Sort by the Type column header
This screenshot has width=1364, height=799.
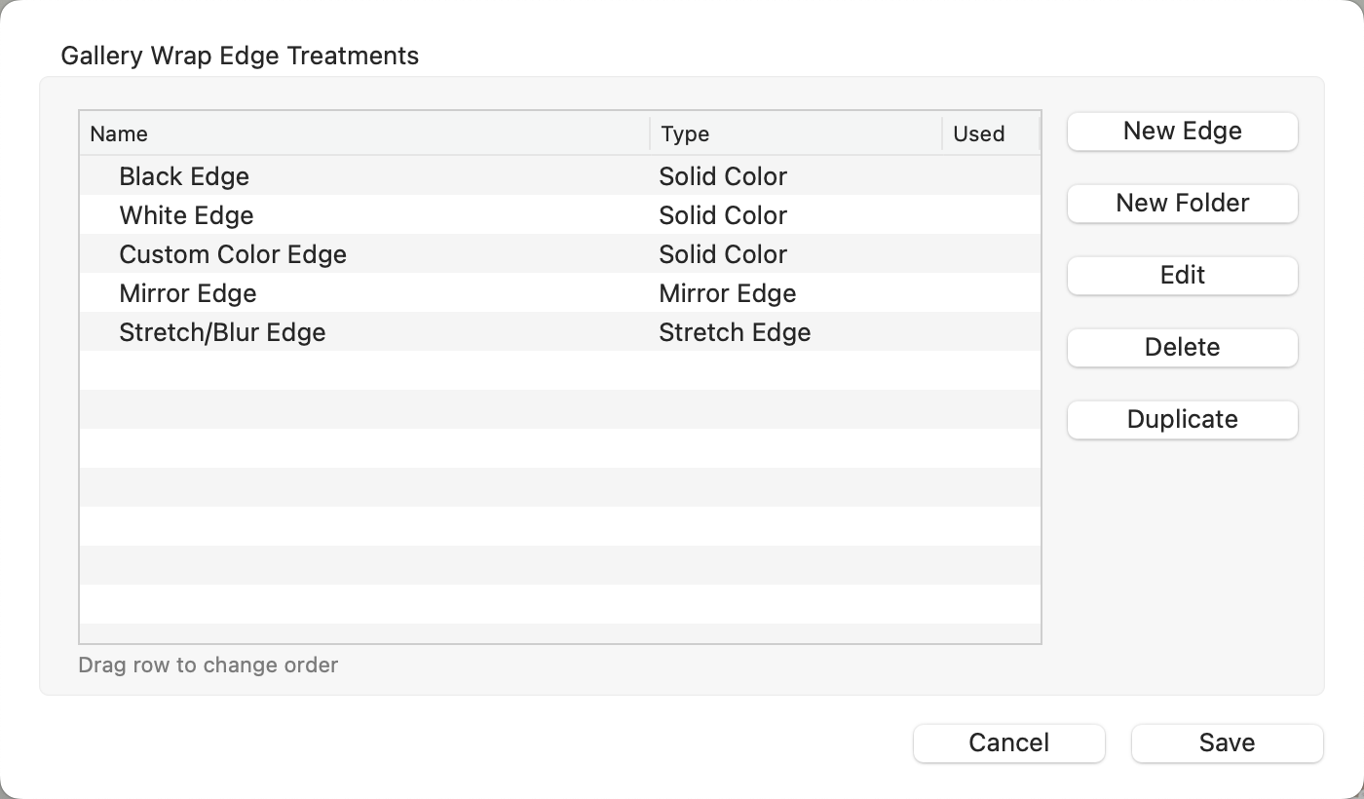point(685,134)
